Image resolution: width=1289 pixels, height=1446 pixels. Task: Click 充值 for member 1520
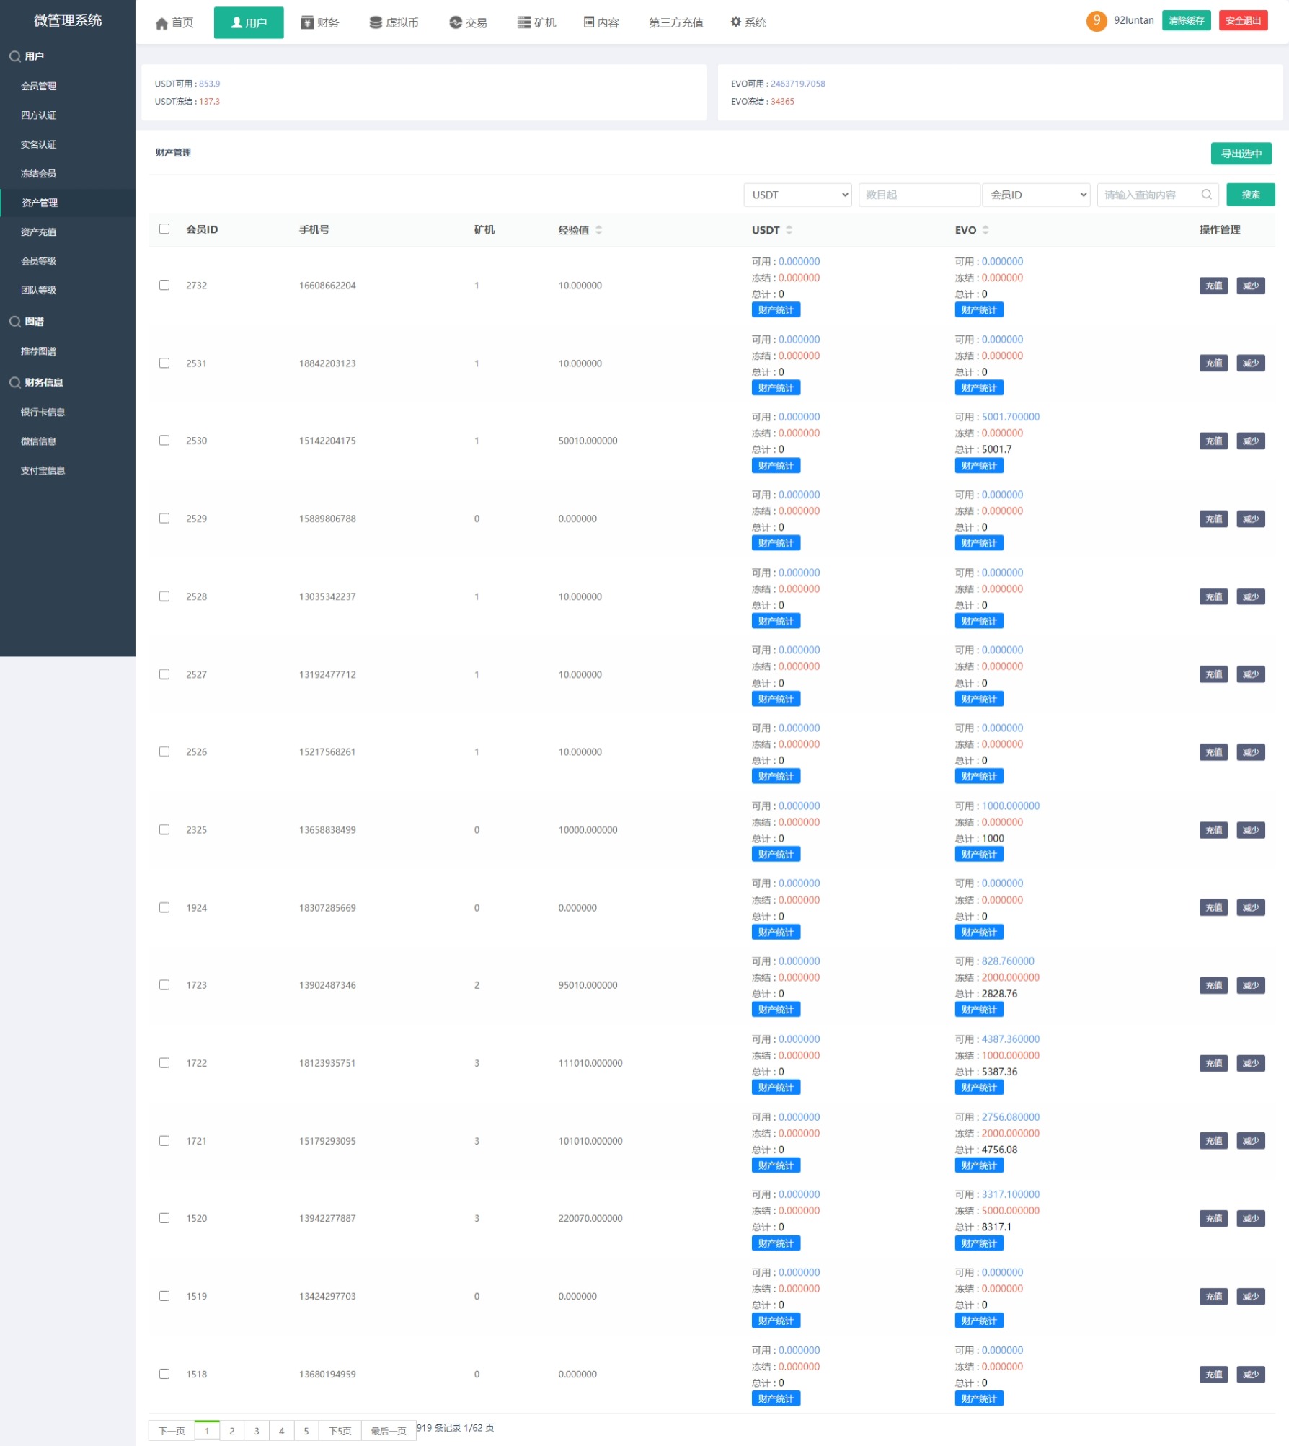click(x=1213, y=1218)
